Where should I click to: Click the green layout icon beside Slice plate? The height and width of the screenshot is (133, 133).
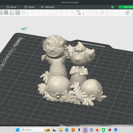point(112,7)
